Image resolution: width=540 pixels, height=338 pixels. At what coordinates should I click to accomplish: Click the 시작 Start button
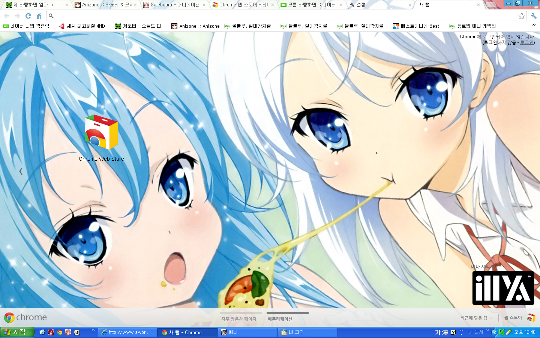(x=17, y=332)
